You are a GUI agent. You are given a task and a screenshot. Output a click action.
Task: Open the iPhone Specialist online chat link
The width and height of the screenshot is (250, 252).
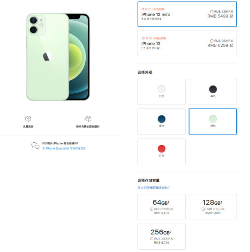click(x=64, y=148)
